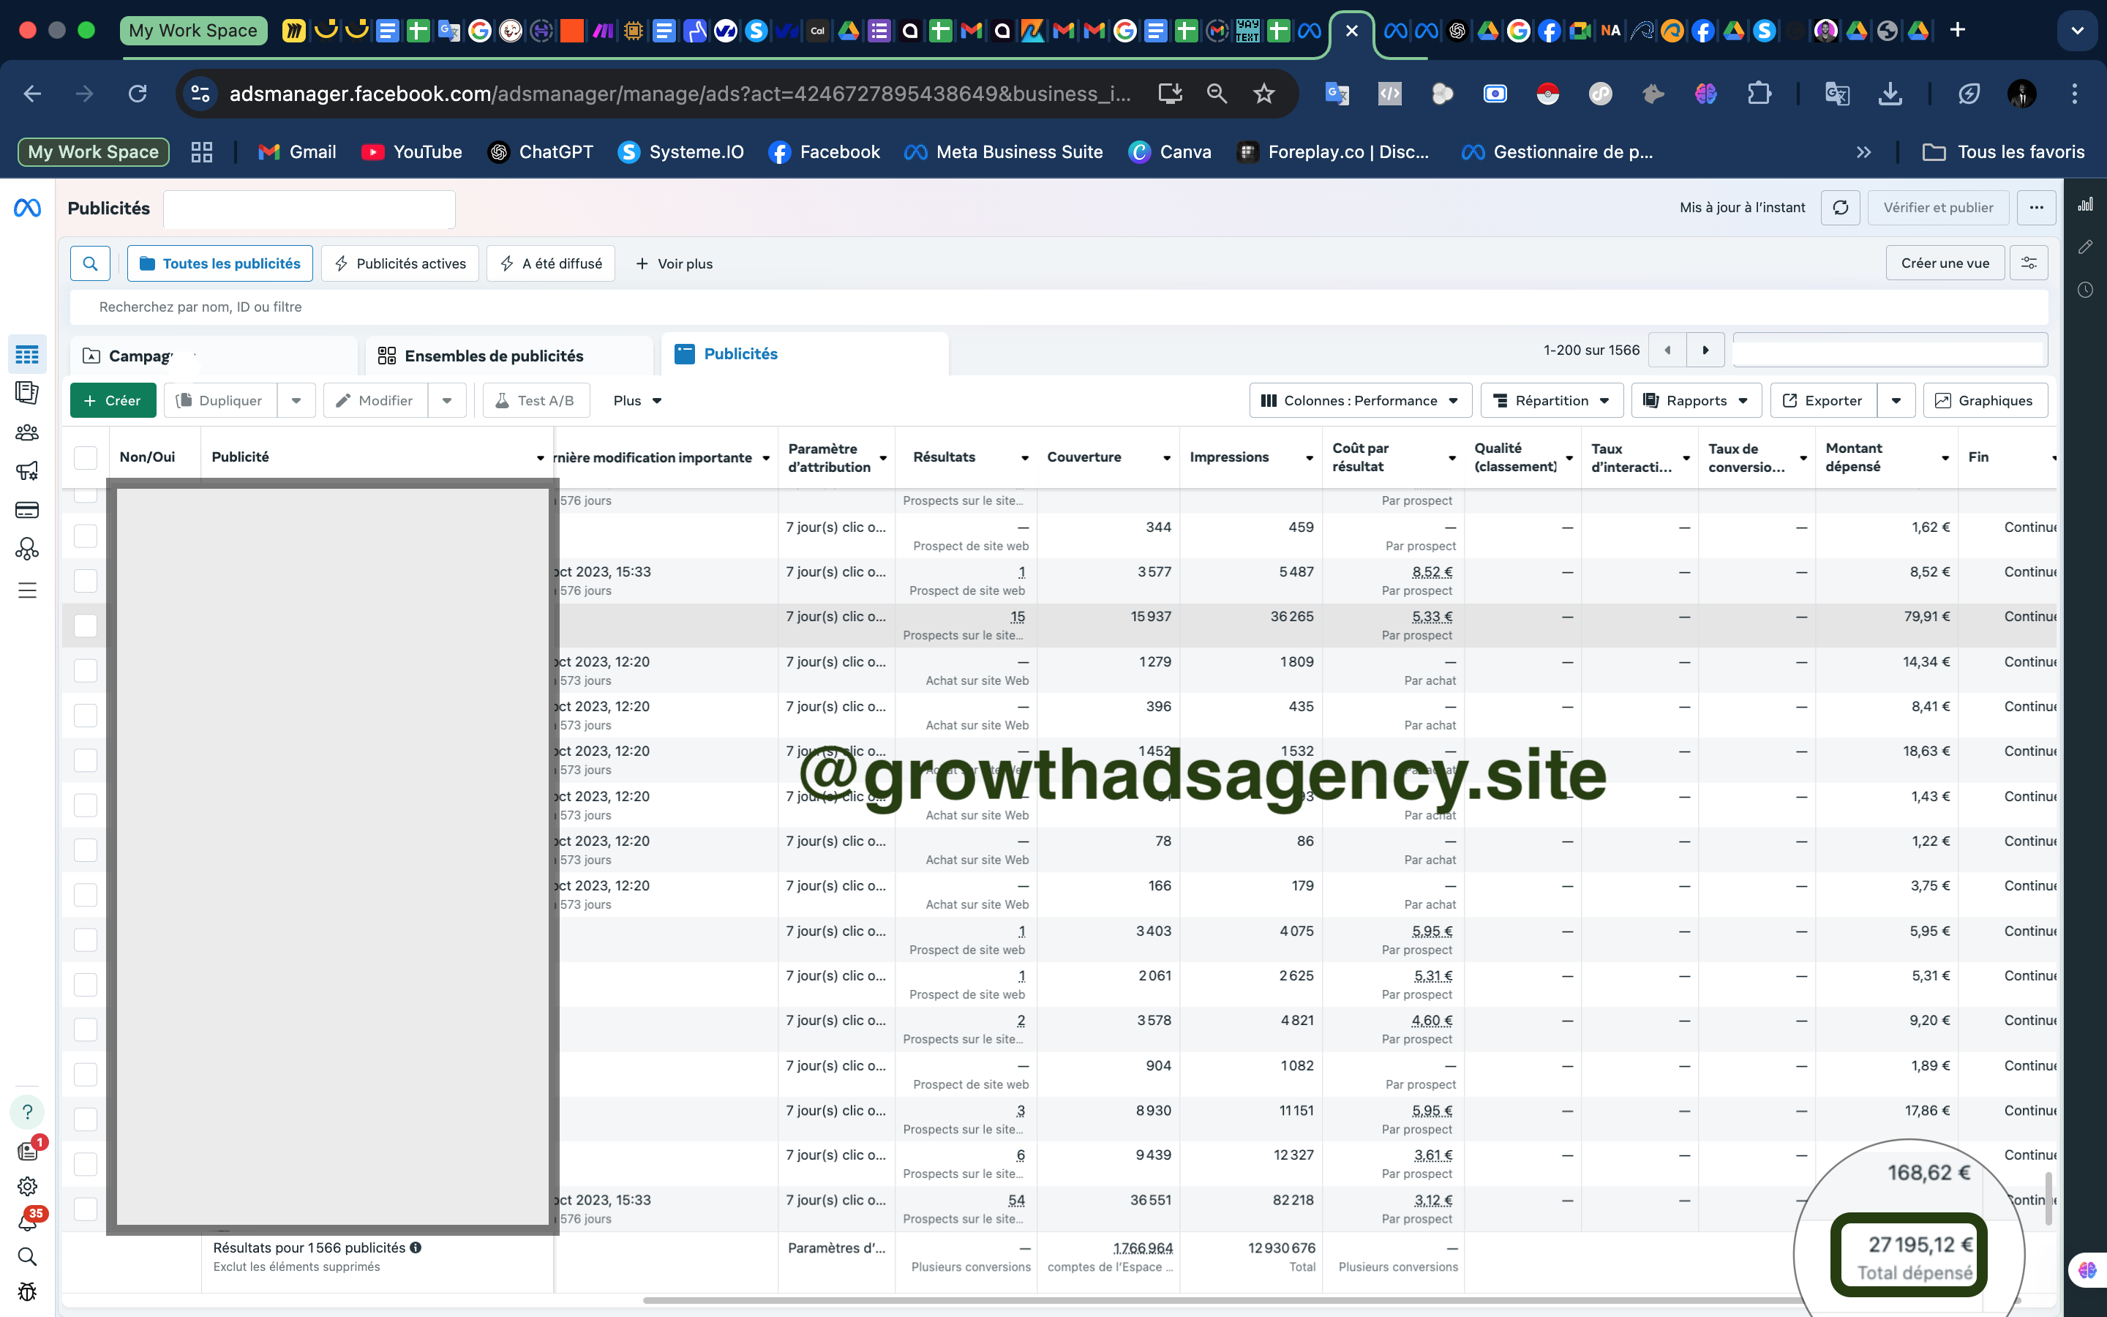Open the Meta Business Suite bookmark
This screenshot has height=1317, width=2107.
[1003, 151]
